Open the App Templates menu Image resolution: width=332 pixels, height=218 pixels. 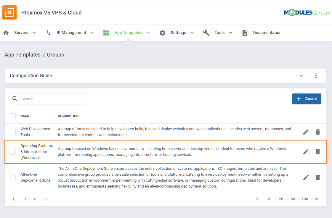[x=128, y=33]
